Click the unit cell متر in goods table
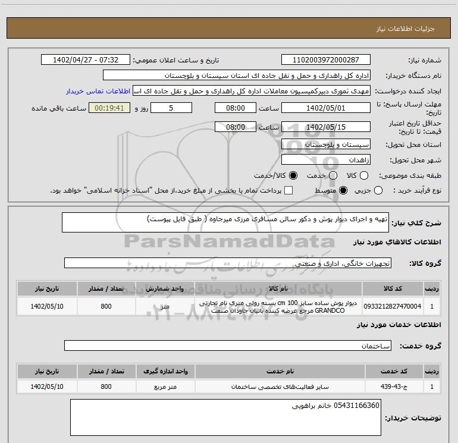 (x=165, y=306)
